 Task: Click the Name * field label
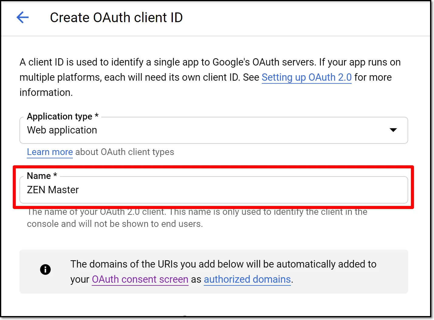pos(42,176)
